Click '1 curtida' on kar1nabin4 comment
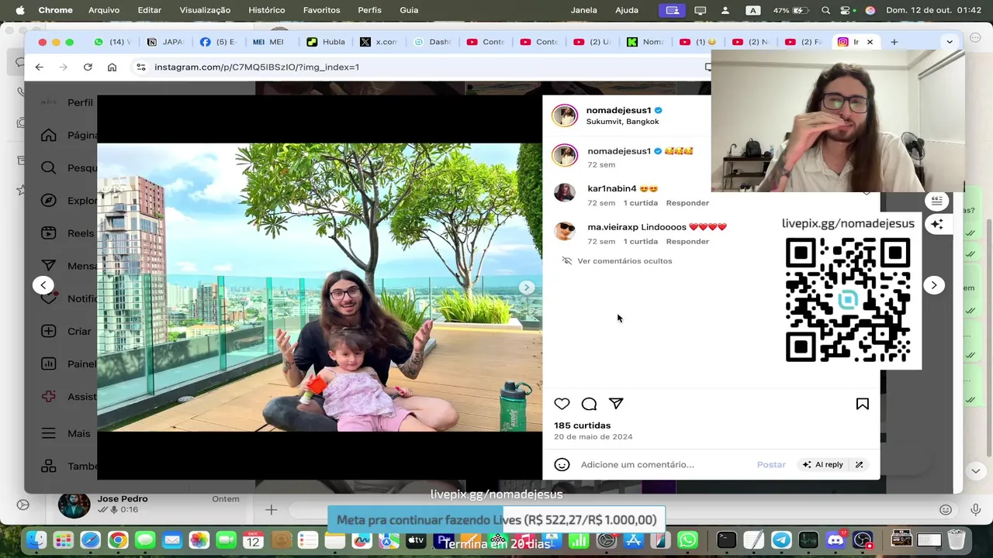 (641, 203)
